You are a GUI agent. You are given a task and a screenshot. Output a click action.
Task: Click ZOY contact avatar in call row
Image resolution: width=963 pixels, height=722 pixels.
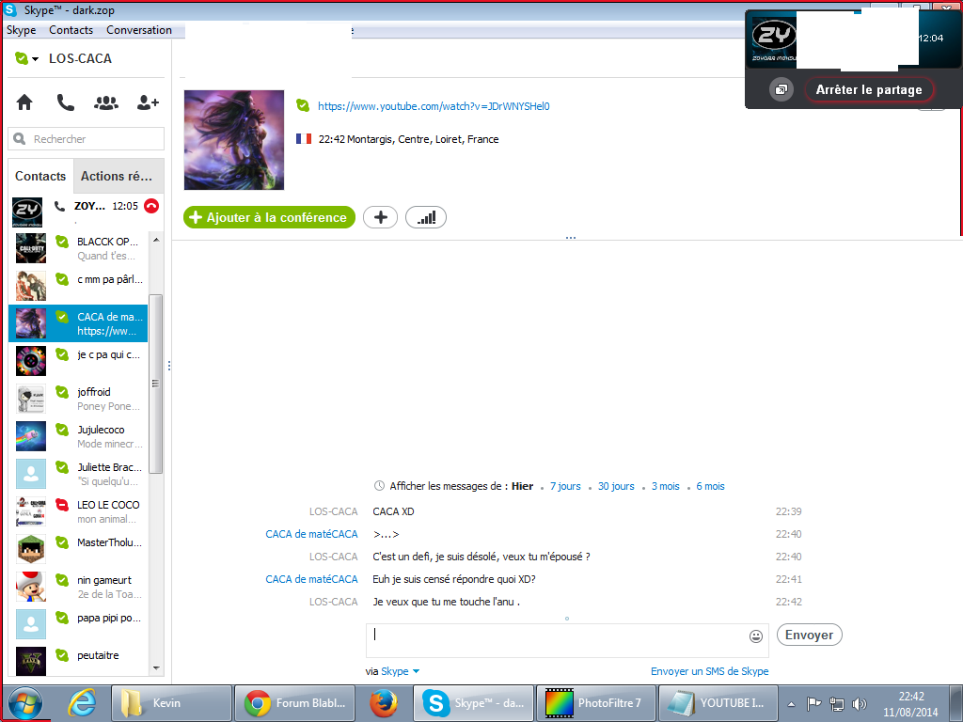coord(27,212)
